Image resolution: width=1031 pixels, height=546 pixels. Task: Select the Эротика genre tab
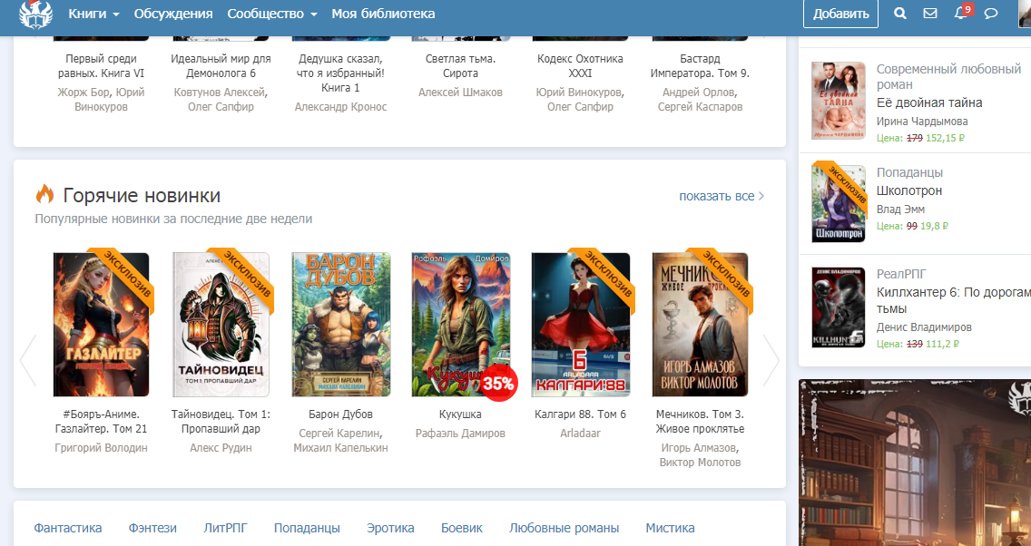click(390, 528)
